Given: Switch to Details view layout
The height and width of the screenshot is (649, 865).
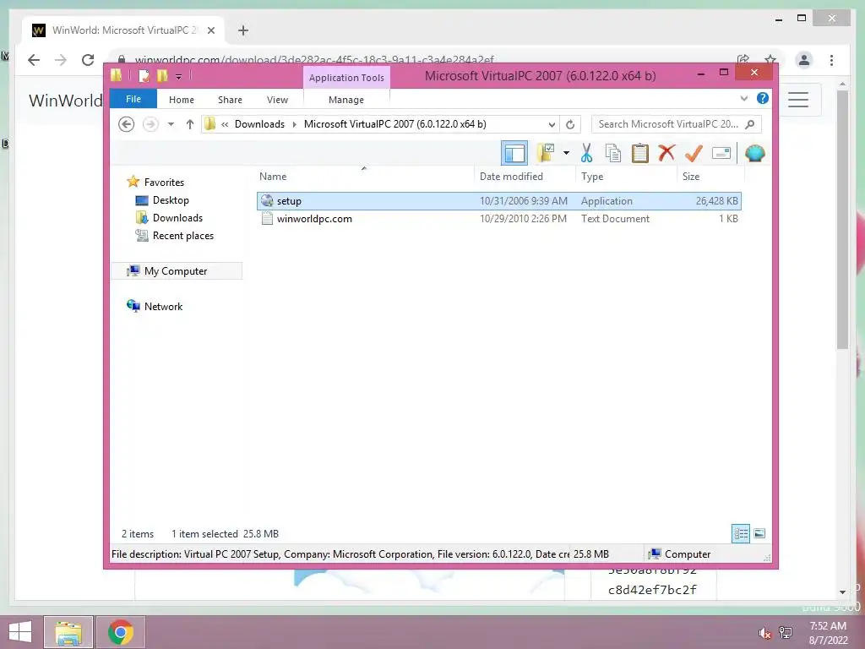Looking at the screenshot, I should pyautogui.click(x=740, y=533).
